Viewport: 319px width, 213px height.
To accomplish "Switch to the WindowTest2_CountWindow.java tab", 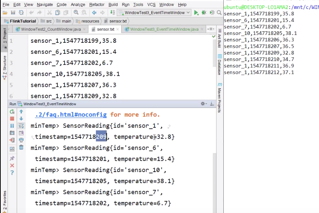I will point(51,29).
